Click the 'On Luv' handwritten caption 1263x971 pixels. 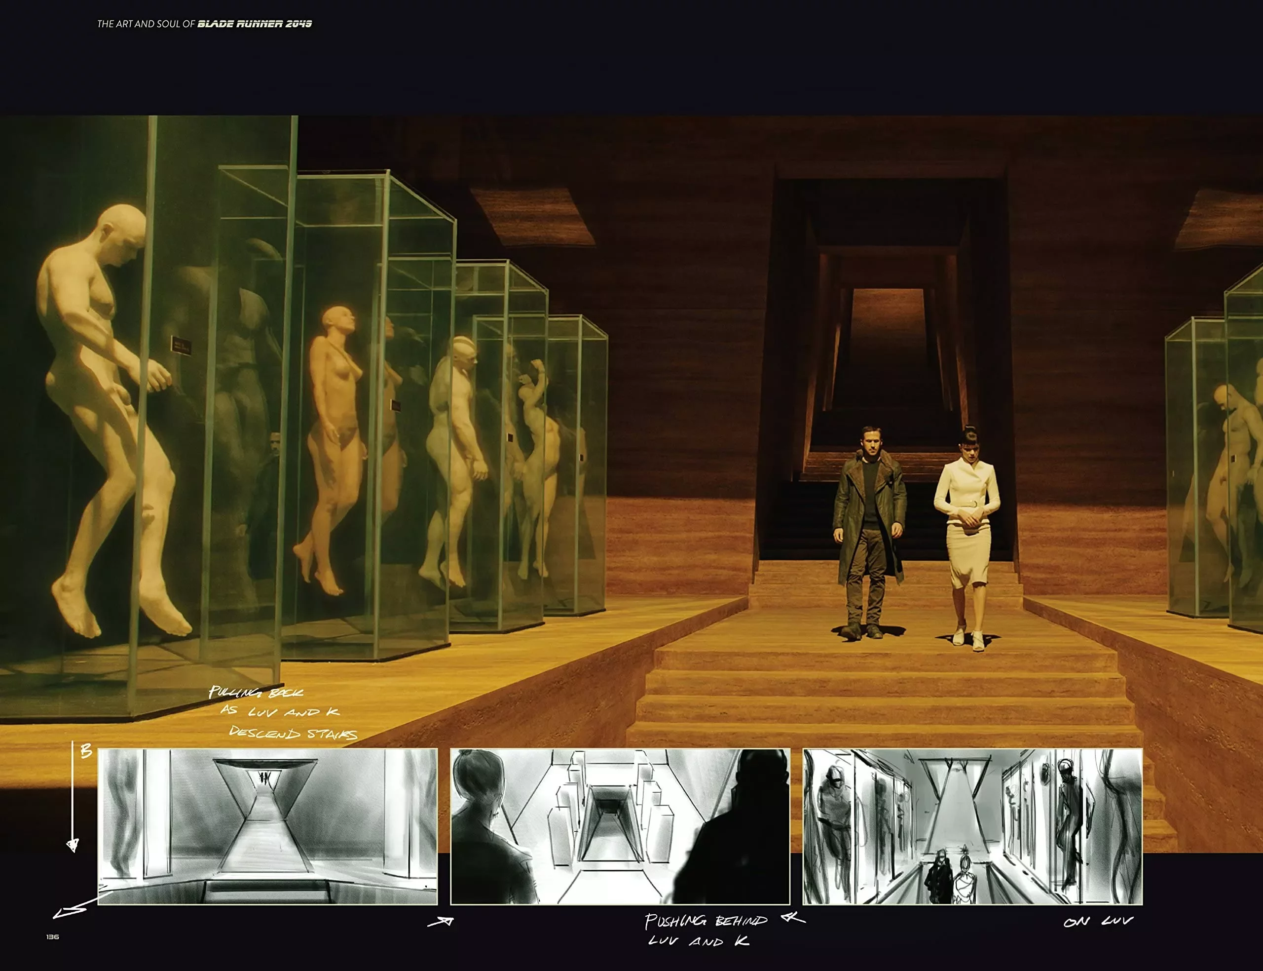click(x=1098, y=921)
